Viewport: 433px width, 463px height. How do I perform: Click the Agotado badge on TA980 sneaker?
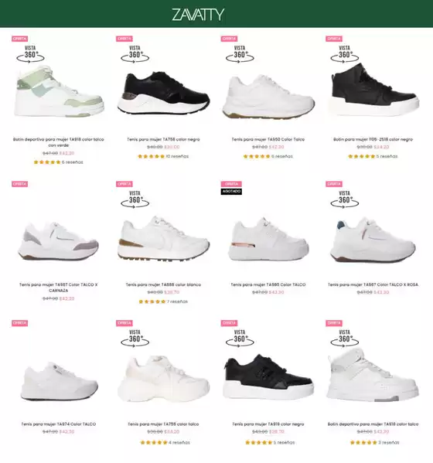[231, 192]
